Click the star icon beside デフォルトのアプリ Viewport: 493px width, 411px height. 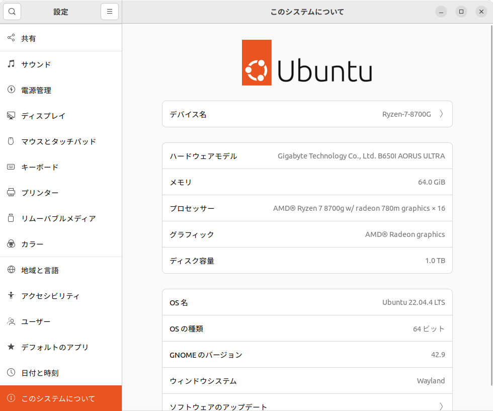11,347
